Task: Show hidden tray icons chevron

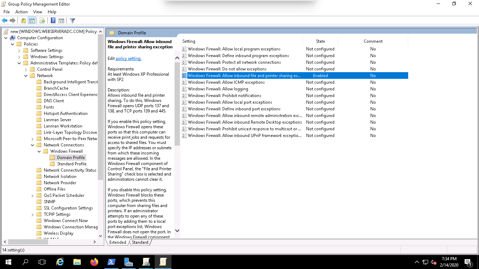Action: 417,262
